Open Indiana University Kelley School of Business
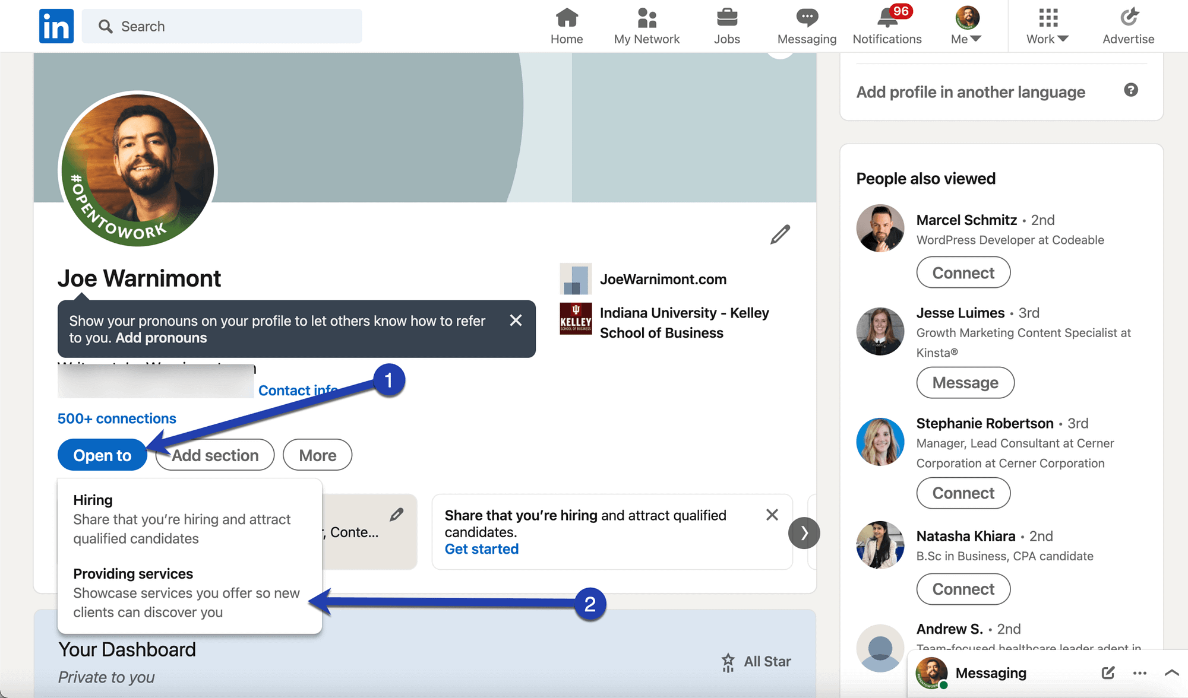1188x698 pixels. tap(684, 323)
